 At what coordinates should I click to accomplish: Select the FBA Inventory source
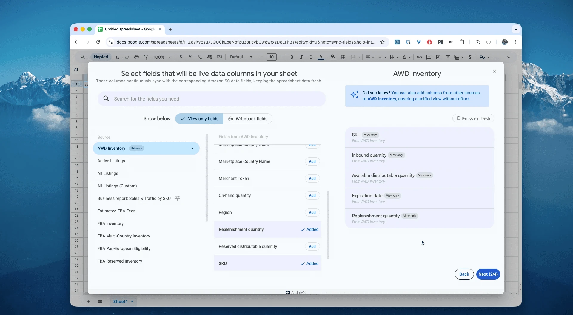(x=110, y=223)
